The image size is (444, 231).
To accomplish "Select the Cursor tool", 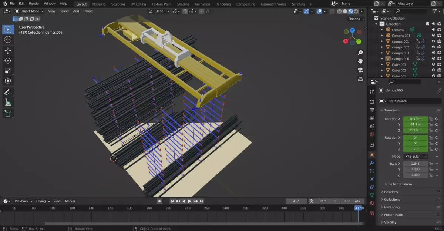I will (x=8, y=40).
